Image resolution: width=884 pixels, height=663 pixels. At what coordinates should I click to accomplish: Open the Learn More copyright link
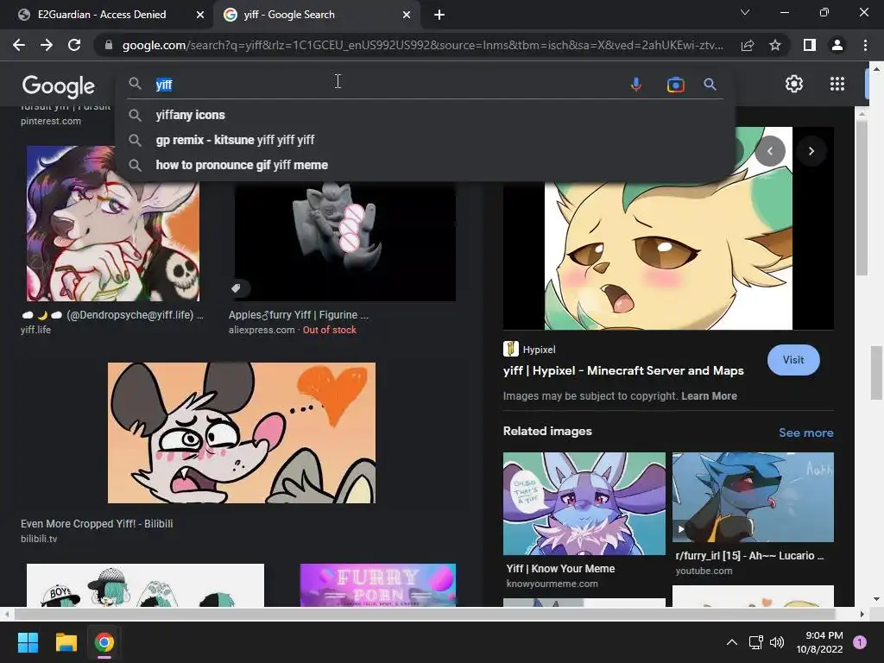(x=709, y=395)
